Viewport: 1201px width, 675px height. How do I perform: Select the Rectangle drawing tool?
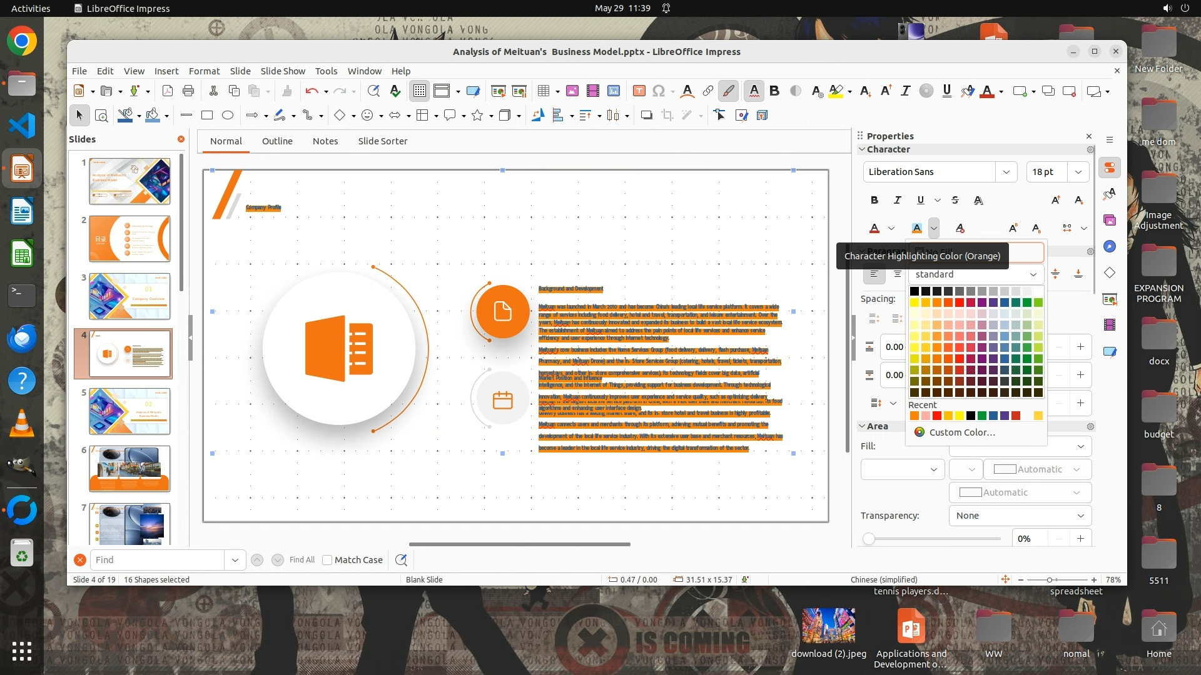(x=207, y=115)
